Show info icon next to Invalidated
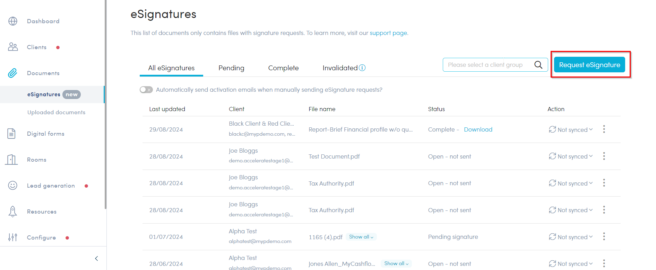The width and height of the screenshot is (656, 270). tap(362, 68)
